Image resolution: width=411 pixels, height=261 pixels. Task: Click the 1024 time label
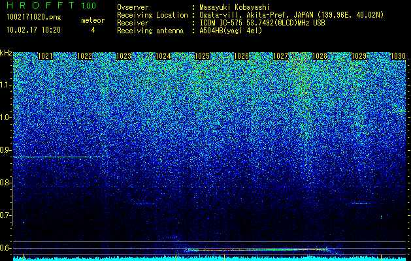163,56
